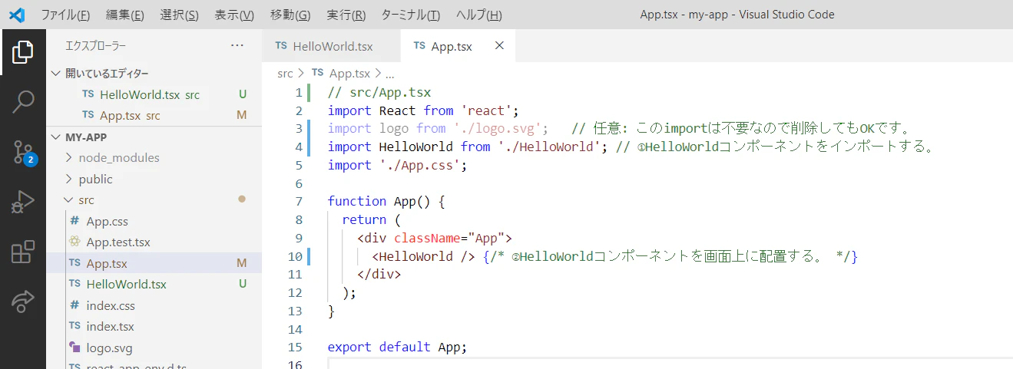Select App.tsx in the src folder tree
The height and width of the screenshot is (369, 1013).
click(x=154, y=263)
